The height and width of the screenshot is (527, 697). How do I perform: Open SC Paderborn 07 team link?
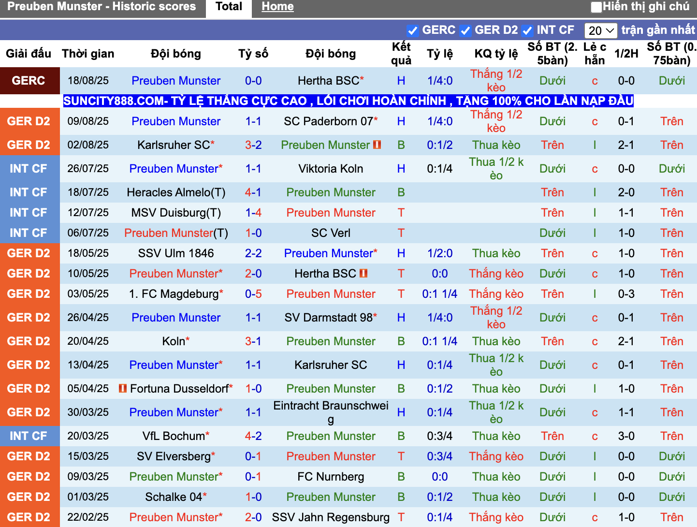point(329,121)
